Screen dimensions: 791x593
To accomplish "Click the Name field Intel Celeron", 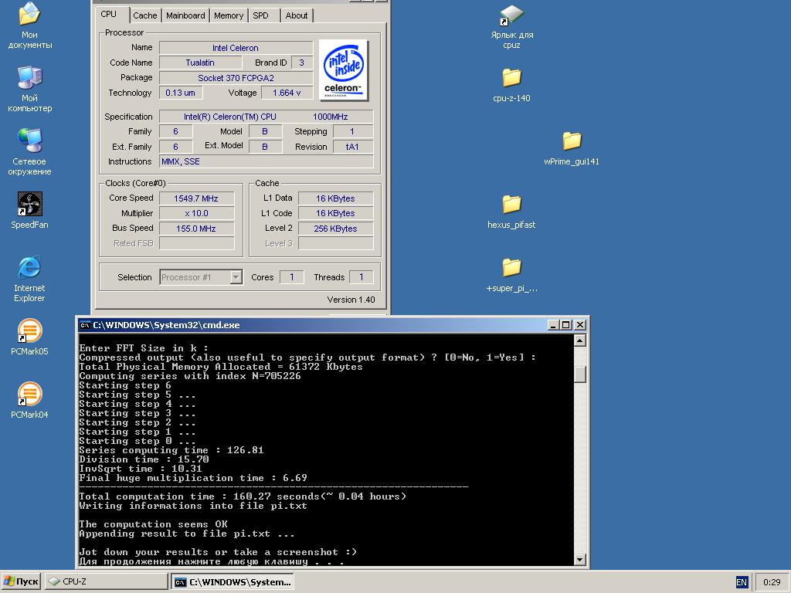I will pyautogui.click(x=236, y=48).
